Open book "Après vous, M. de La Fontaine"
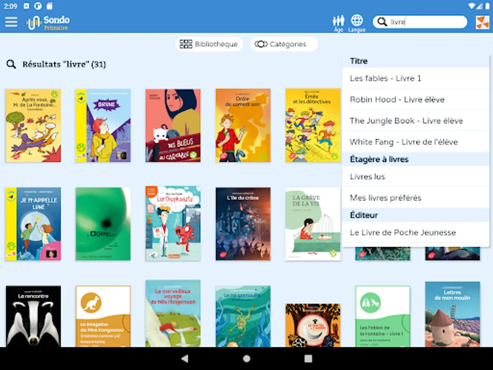Viewport: 493px width, 370px height. click(x=33, y=125)
